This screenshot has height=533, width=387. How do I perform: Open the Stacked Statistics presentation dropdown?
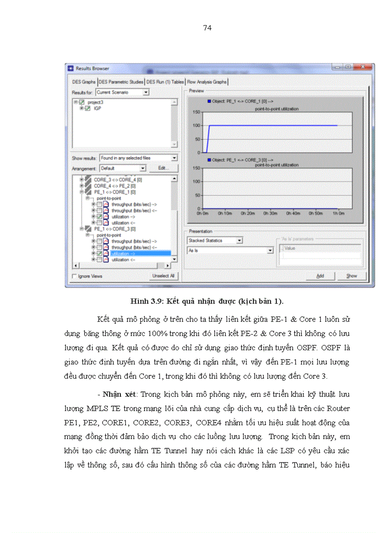coord(239,240)
